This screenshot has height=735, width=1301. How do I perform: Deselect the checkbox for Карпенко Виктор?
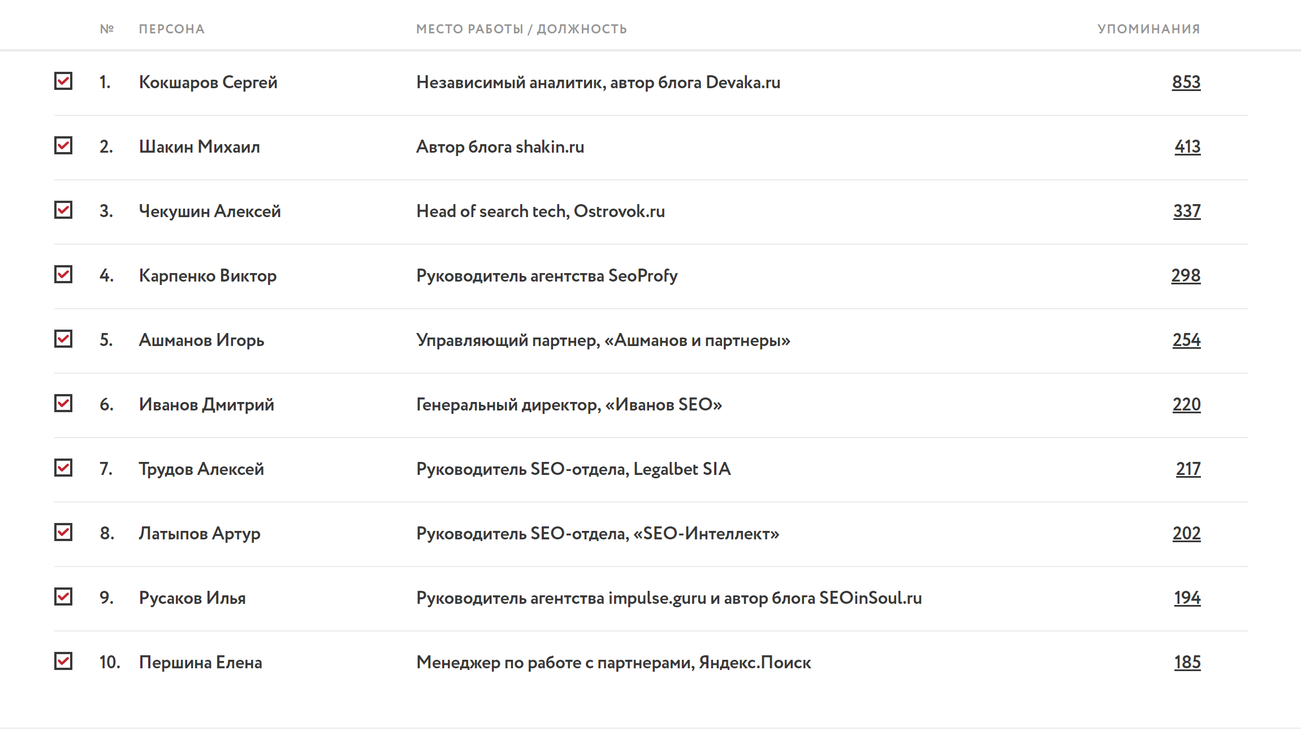click(x=63, y=275)
